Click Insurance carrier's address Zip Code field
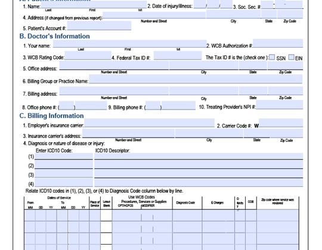 [287, 133]
